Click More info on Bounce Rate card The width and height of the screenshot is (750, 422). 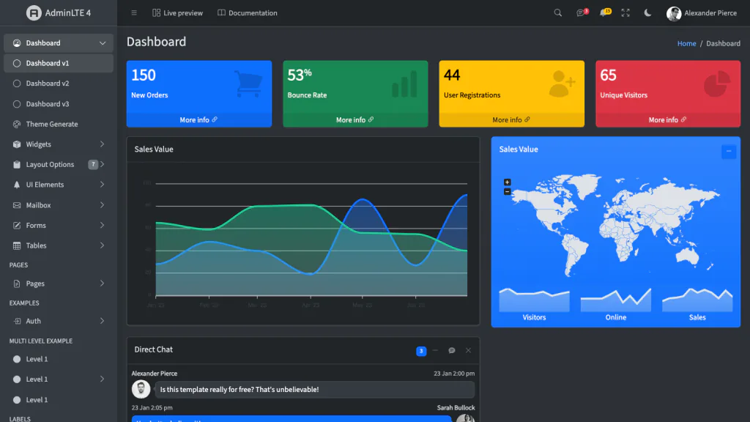click(x=355, y=119)
